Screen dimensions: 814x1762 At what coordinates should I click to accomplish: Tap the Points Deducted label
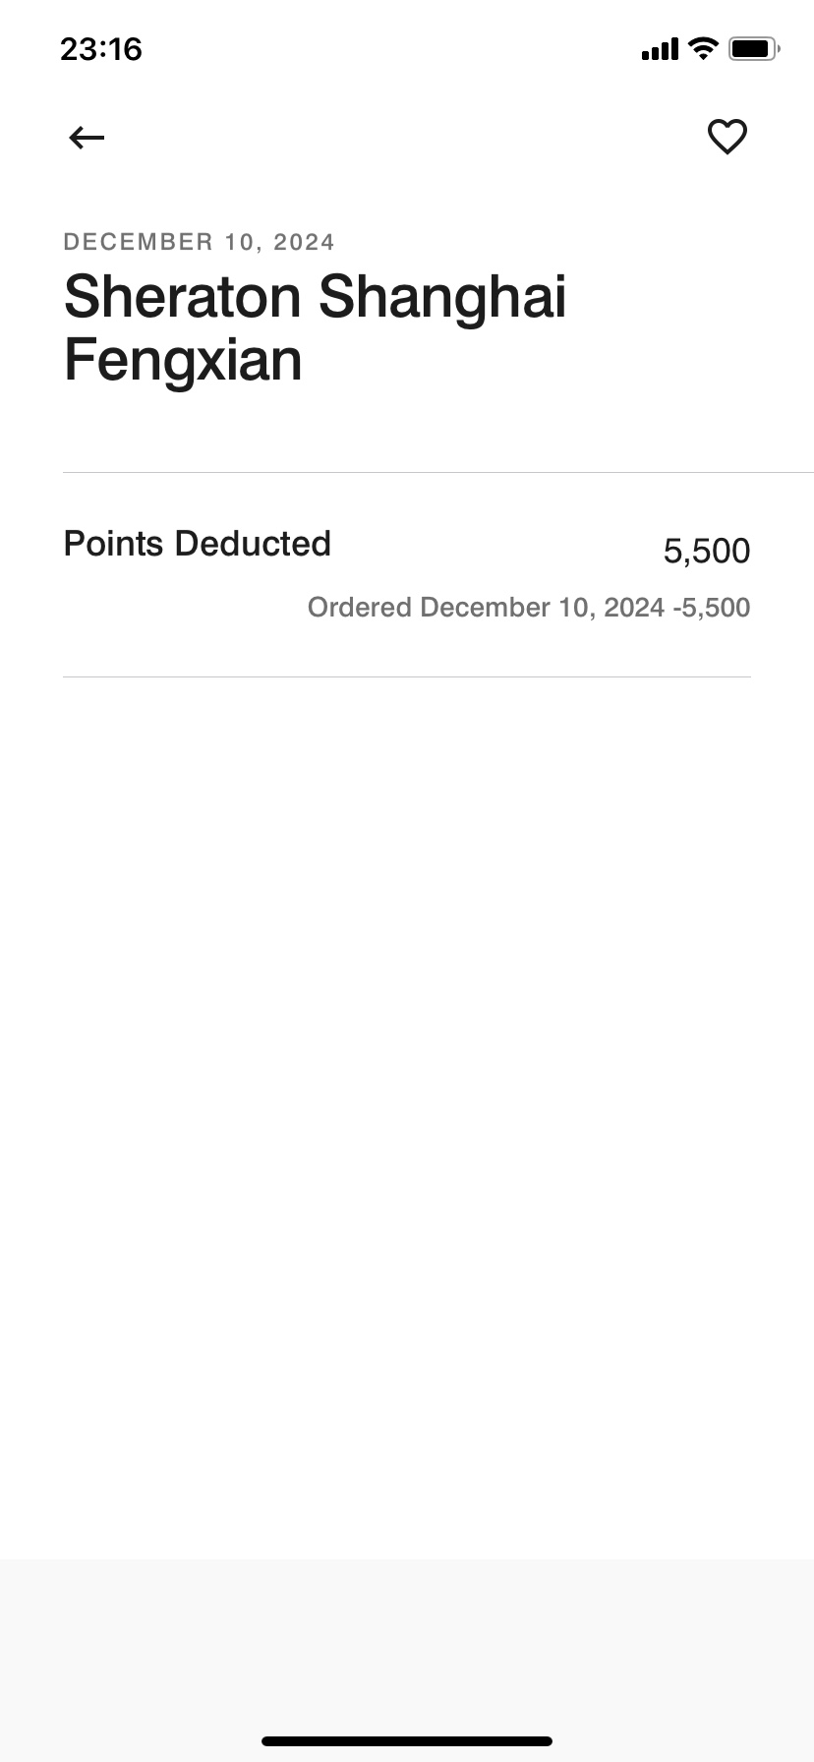click(x=198, y=544)
